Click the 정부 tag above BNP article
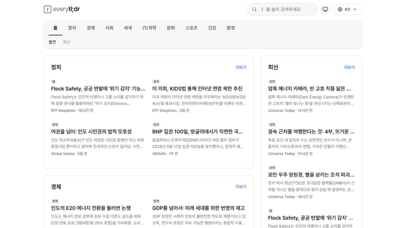 156,125
